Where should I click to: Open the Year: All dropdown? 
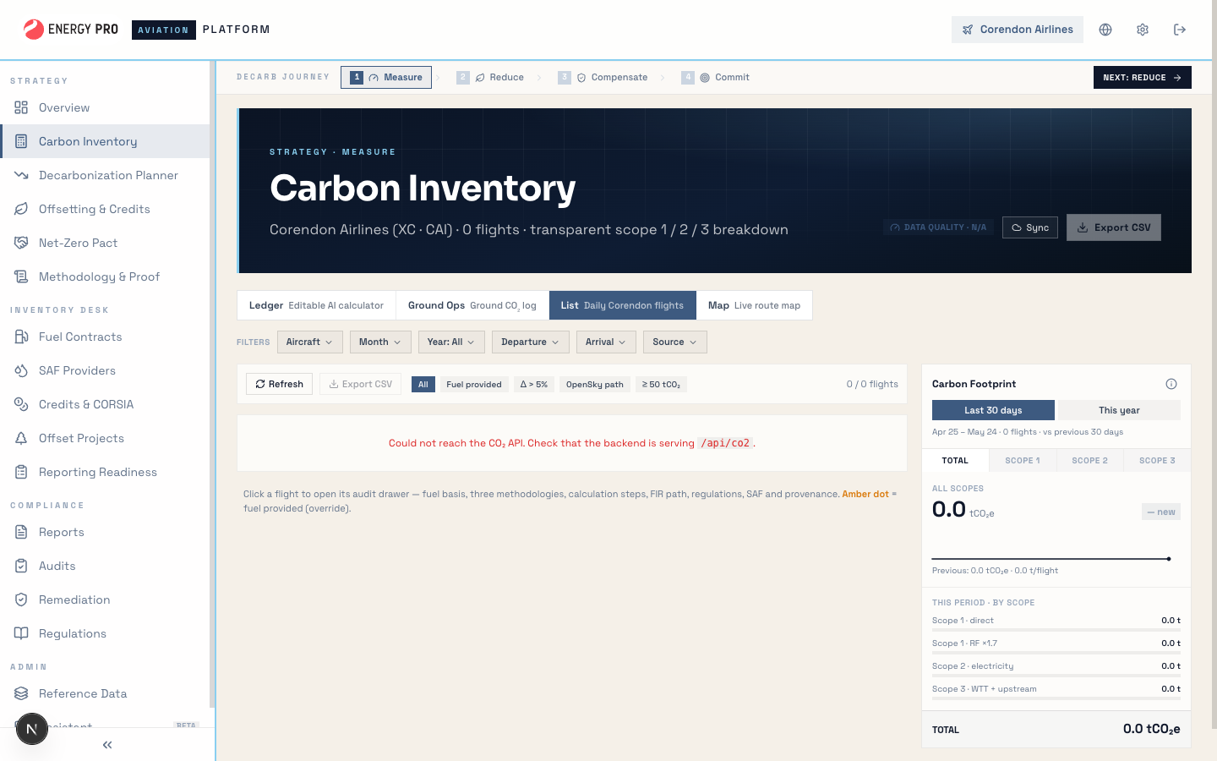pyautogui.click(x=451, y=342)
